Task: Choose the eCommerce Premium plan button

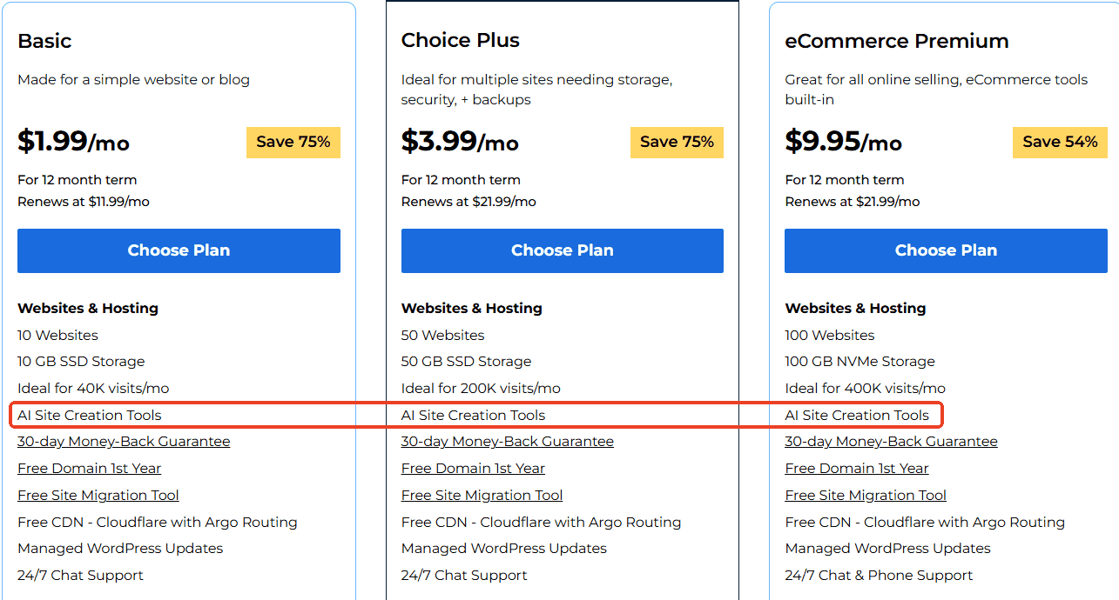Action: click(x=946, y=250)
